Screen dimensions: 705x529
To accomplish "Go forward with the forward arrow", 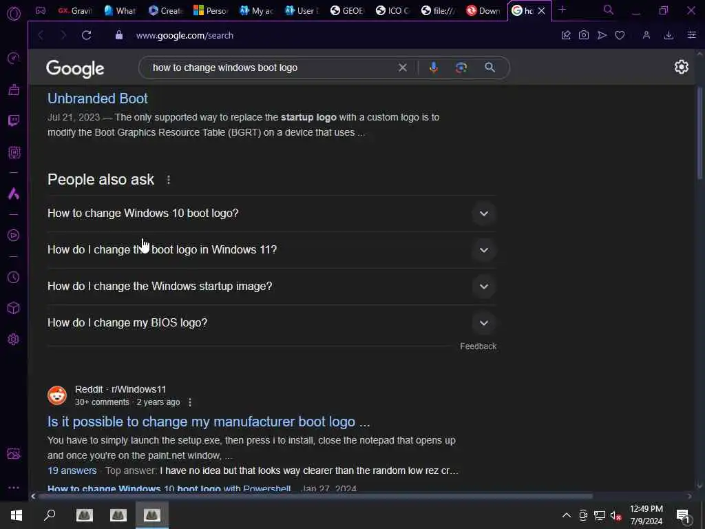I will 63,35.
